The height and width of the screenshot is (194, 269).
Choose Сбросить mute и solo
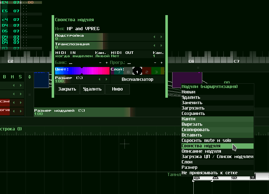pyautogui.click(x=218, y=140)
